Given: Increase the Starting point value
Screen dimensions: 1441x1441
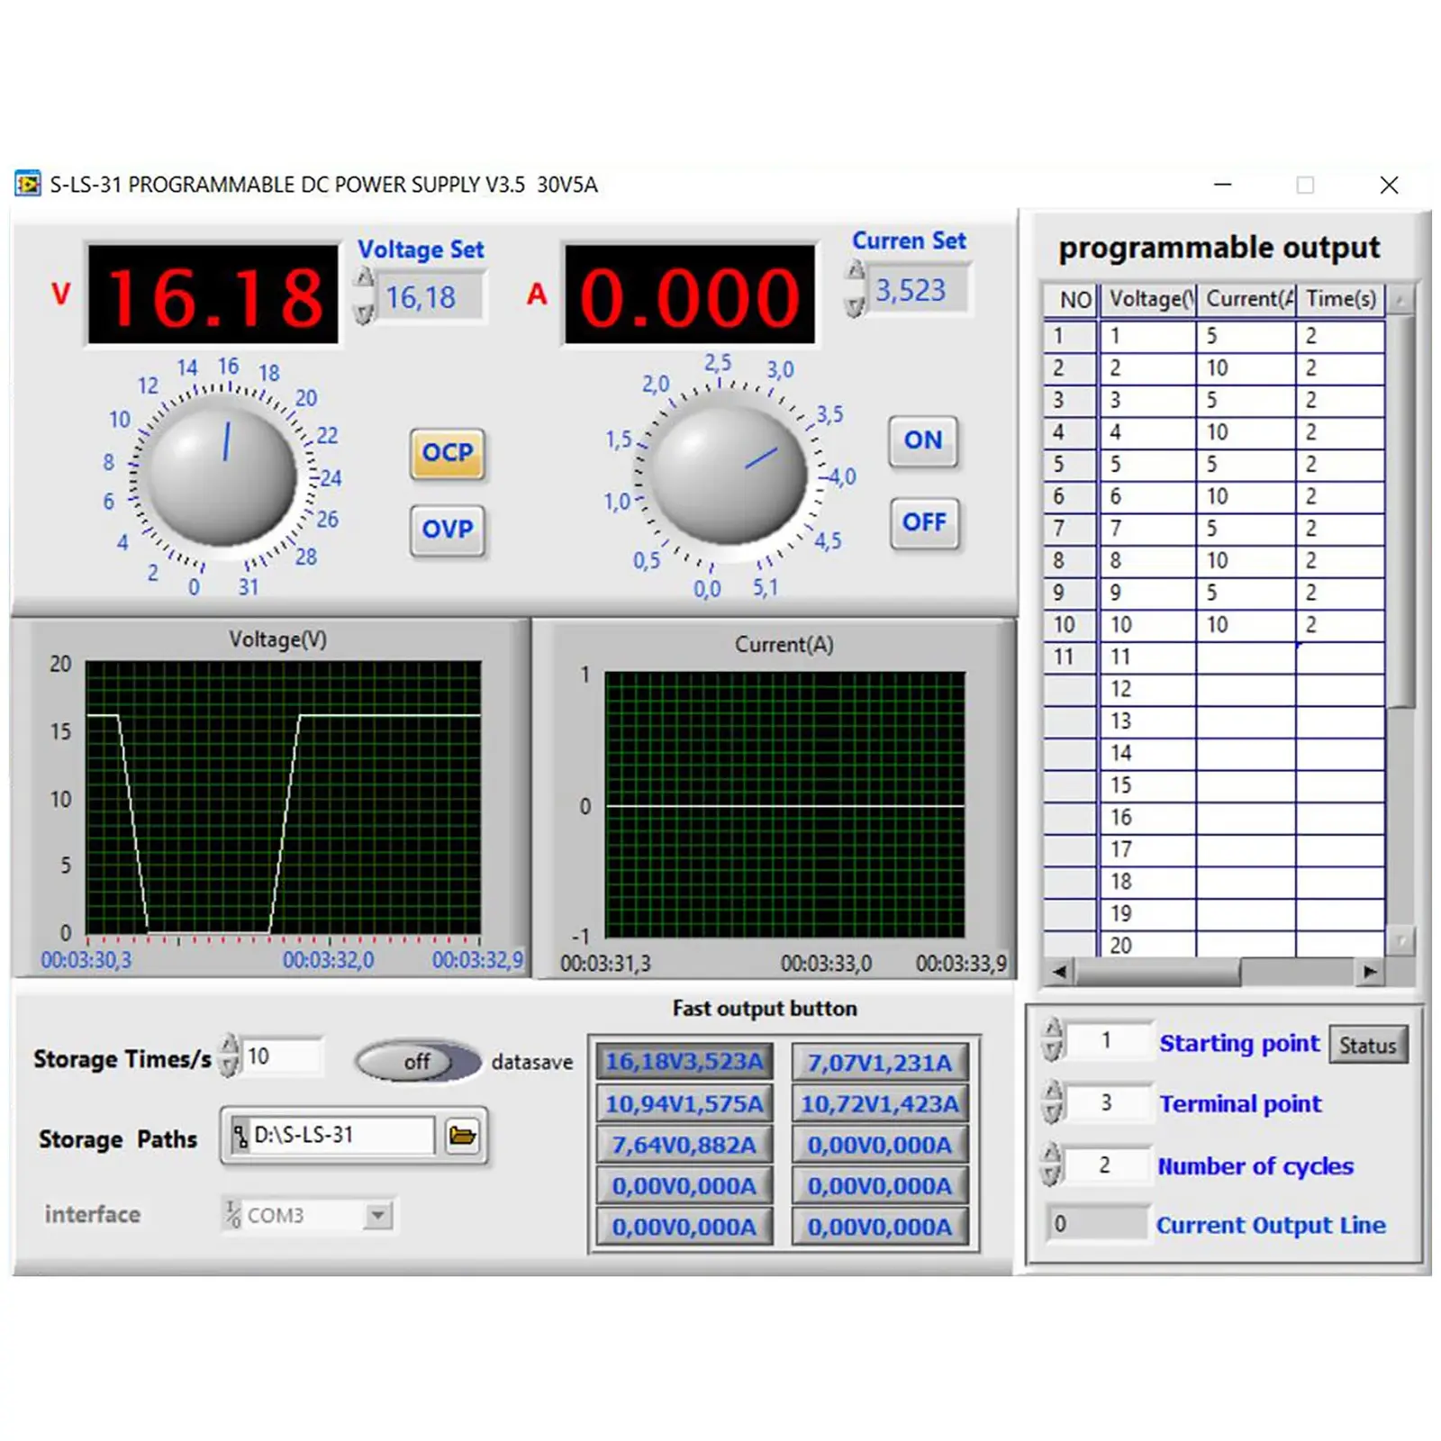Looking at the screenshot, I should [x=1052, y=1030].
